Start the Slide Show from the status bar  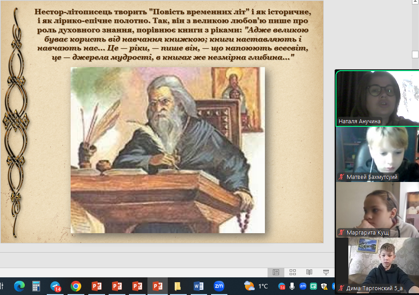pos(326,272)
